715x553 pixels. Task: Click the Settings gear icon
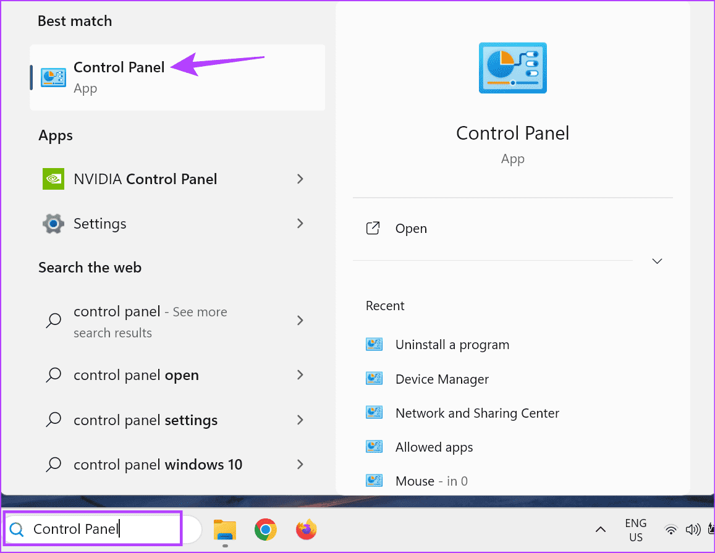[x=53, y=224]
